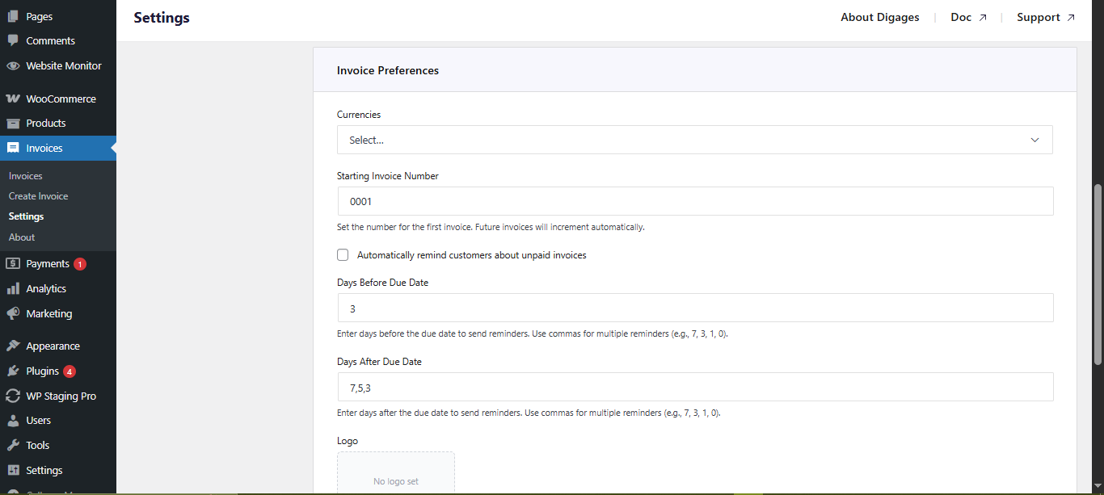Image resolution: width=1104 pixels, height=495 pixels.
Task: Open the Pages section
Action: tap(38, 15)
